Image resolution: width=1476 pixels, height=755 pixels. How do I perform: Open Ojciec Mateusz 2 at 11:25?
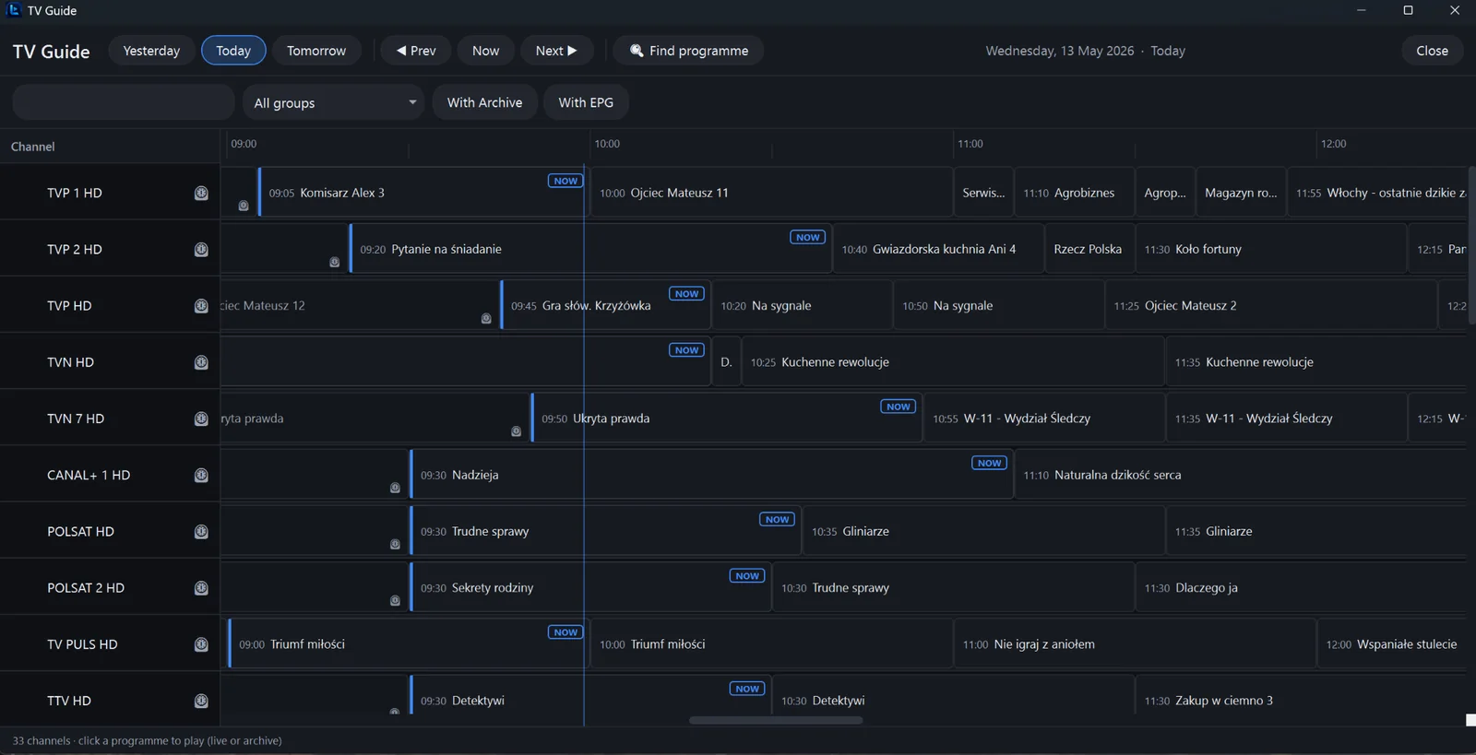pyautogui.click(x=1270, y=305)
